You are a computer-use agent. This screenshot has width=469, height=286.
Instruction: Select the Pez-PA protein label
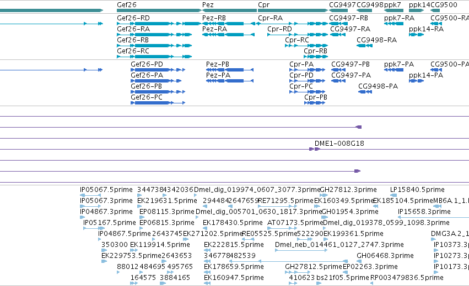[218, 75]
